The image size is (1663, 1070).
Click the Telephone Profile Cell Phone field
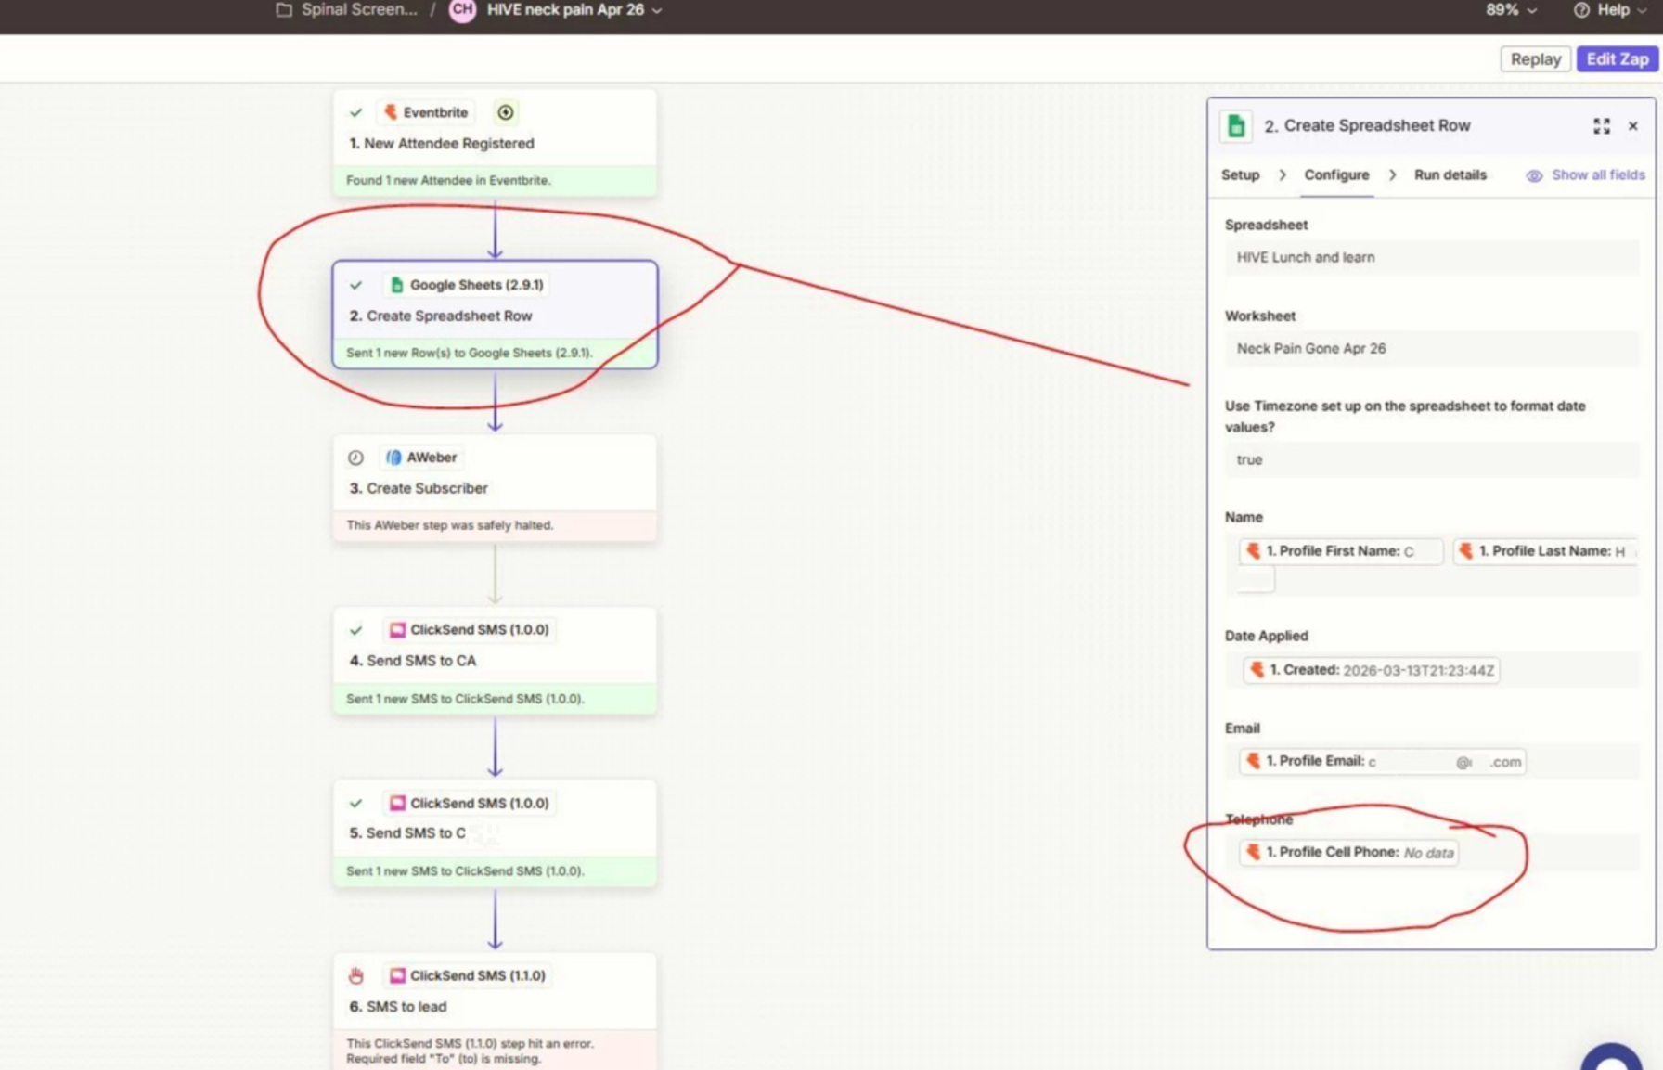point(1348,853)
